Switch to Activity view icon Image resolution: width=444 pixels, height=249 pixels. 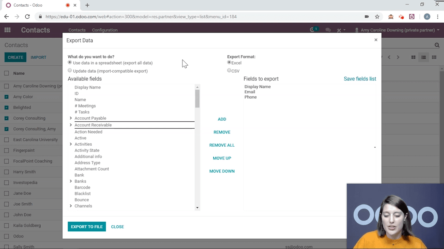click(x=434, y=57)
